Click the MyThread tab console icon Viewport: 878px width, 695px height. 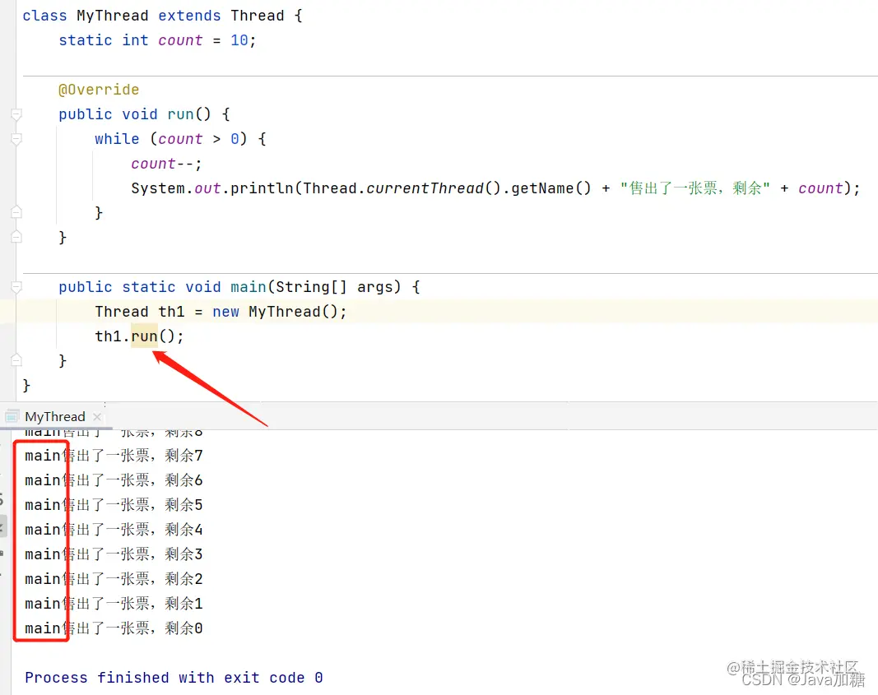coord(12,417)
